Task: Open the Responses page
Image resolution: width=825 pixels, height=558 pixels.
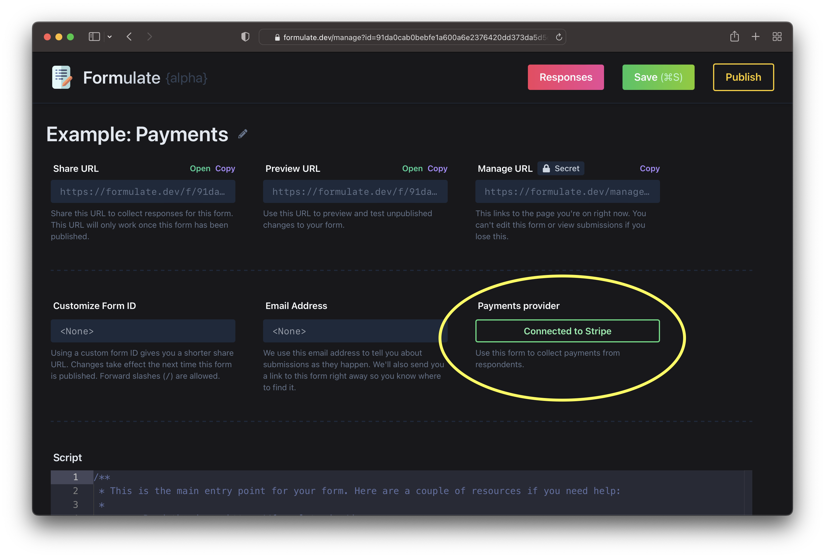Action: point(565,77)
